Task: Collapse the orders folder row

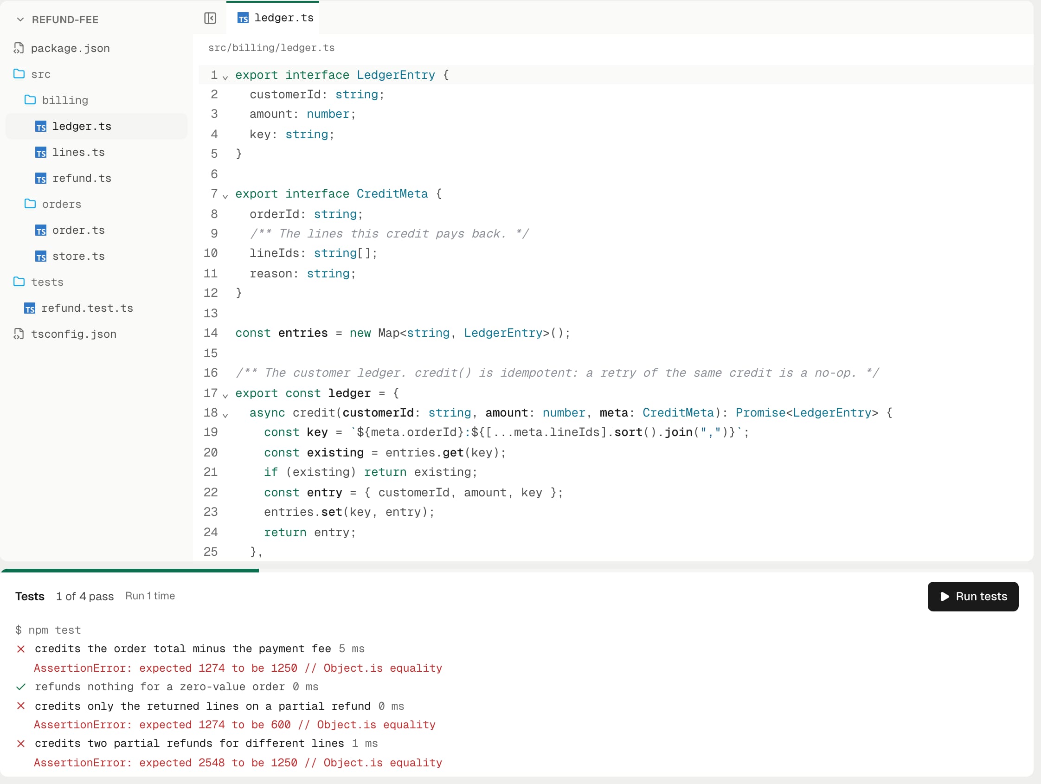Action: coord(96,204)
